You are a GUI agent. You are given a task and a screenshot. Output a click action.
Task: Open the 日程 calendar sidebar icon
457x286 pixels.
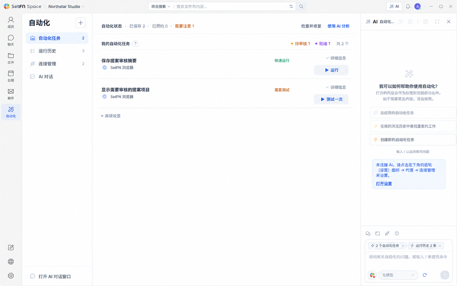[11, 76]
